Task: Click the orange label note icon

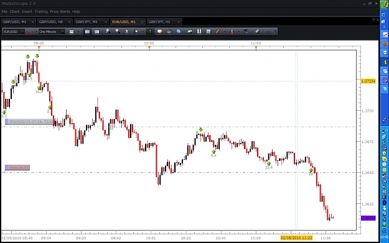Action: point(159,32)
